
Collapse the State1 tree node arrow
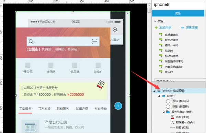coord(159,96)
